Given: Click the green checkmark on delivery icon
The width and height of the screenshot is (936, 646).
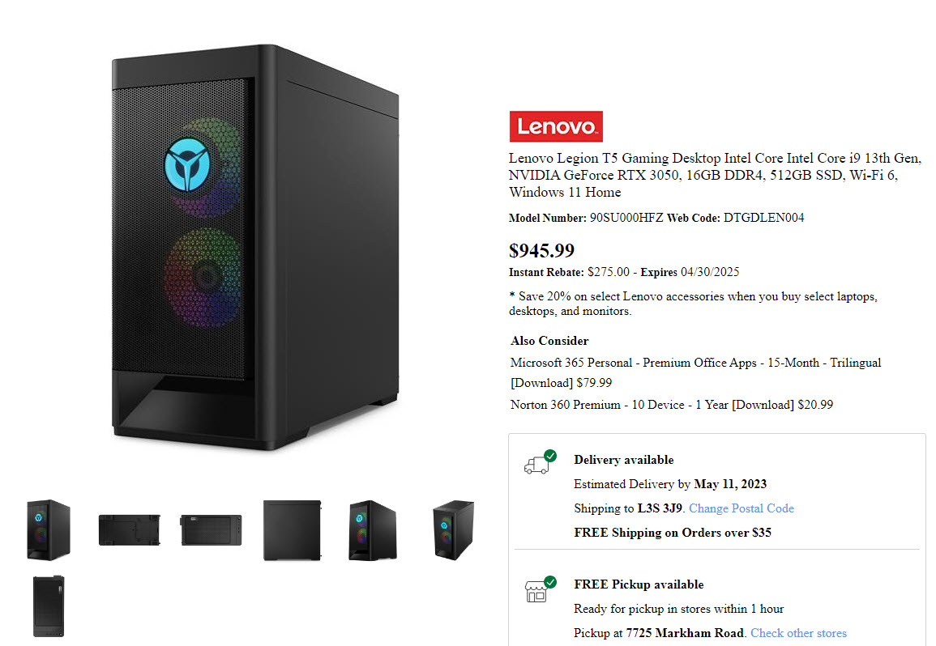Looking at the screenshot, I should (x=550, y=456).
